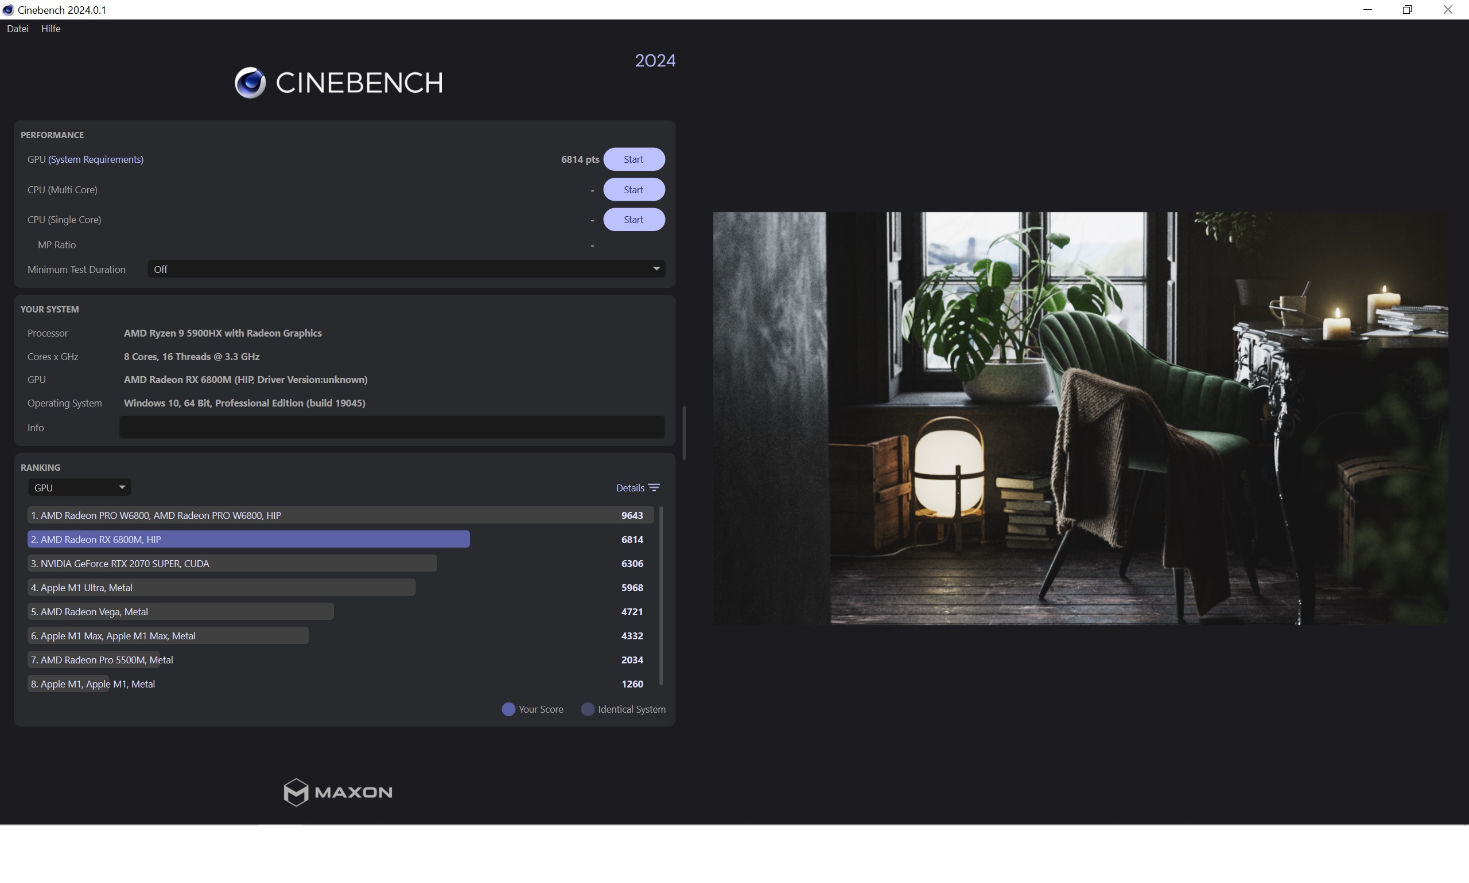Start the CPU Multi Core test
Viewport: 1469px width, 883px height.
(634, 190)
